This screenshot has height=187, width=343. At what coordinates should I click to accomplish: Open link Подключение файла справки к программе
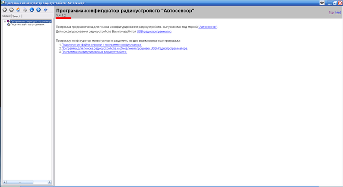(x=102, y=45)
